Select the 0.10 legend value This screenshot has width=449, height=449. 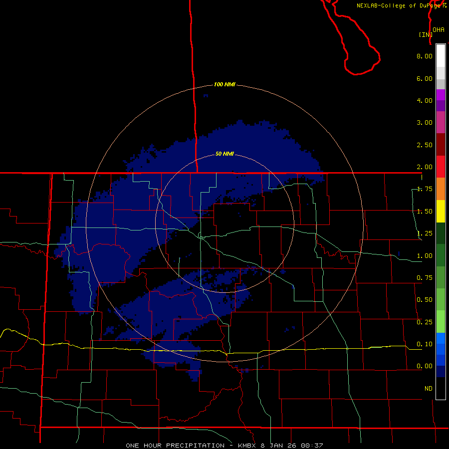425,344
